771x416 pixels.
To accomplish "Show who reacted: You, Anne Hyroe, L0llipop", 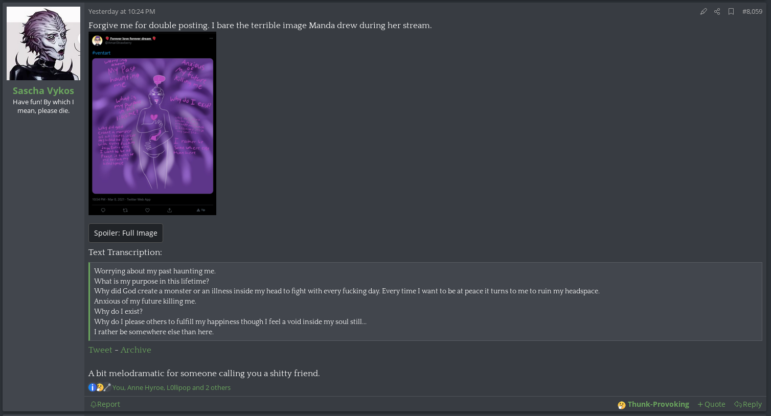I will 171,388.
